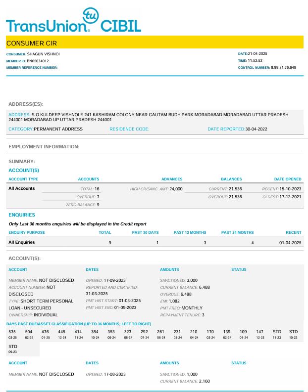Click DAYS PAST DUE/ASSET CLASSIFICATION heading
Image resolution: width=308 pixels, height=392 pixels.
tap(79, 324)
